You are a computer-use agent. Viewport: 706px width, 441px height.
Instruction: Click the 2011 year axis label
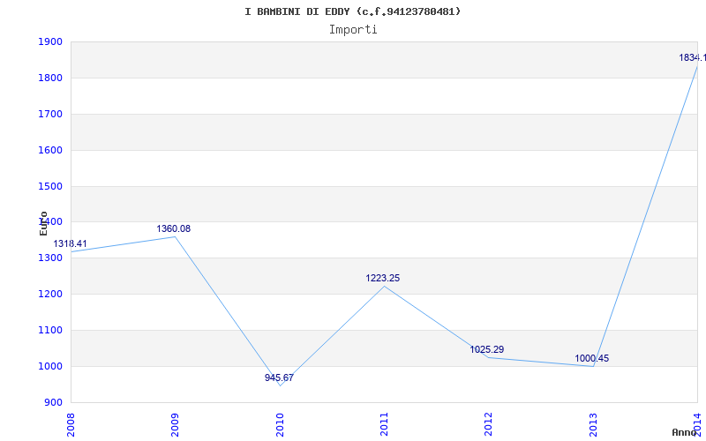[x=384, y=424]
